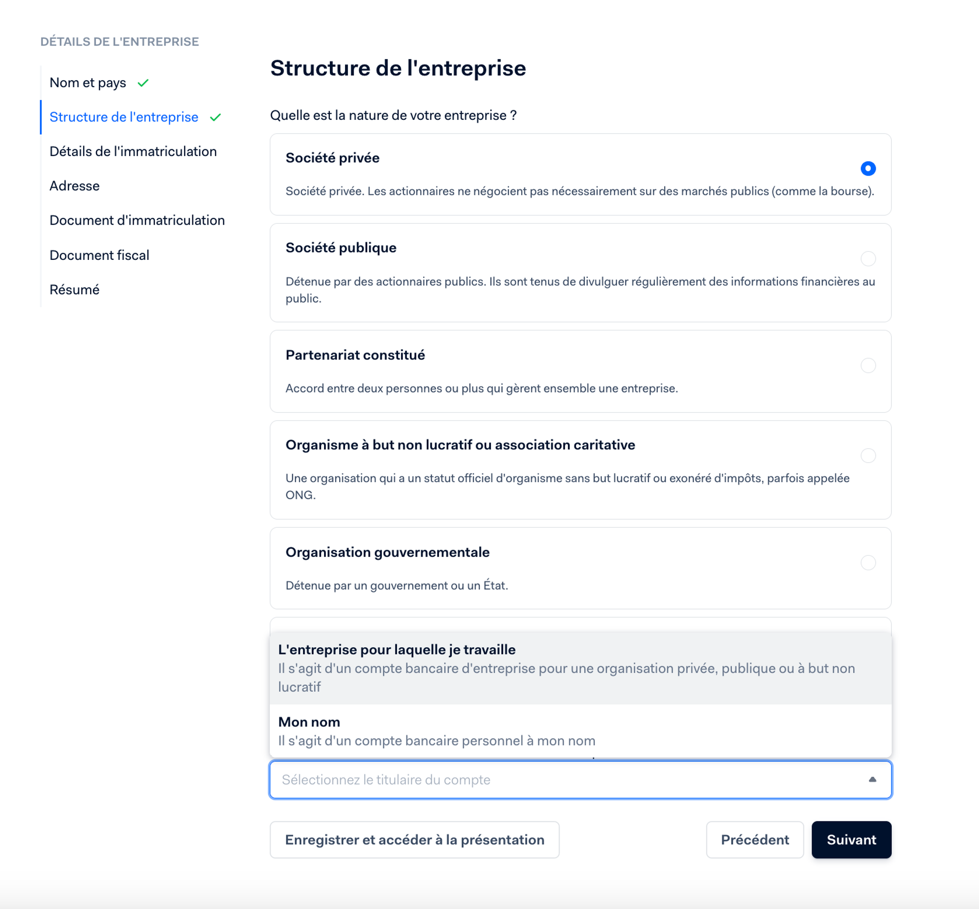Click Enregistrer et accéder à la présentation
Screen dimensions: 979x909
click(x=414, y=839)
